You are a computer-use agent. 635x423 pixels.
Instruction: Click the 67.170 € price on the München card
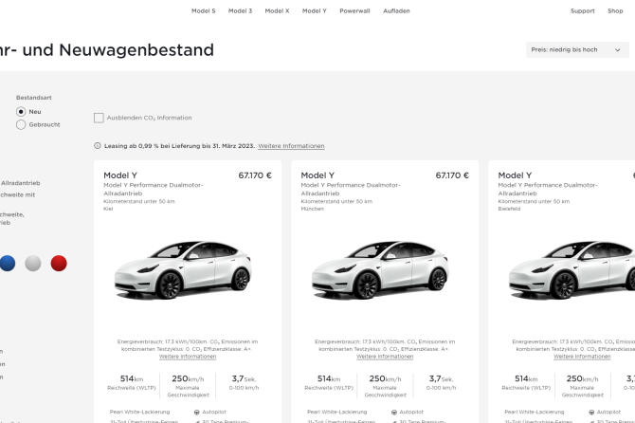pyautogui.click(x=452, y=175)
